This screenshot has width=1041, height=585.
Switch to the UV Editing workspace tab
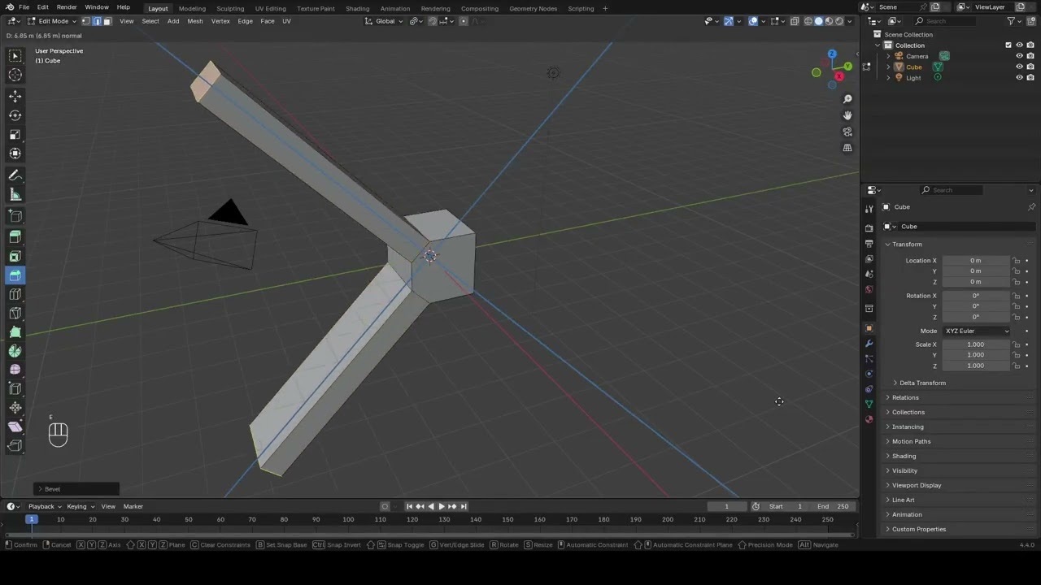[x=270, y=8]
